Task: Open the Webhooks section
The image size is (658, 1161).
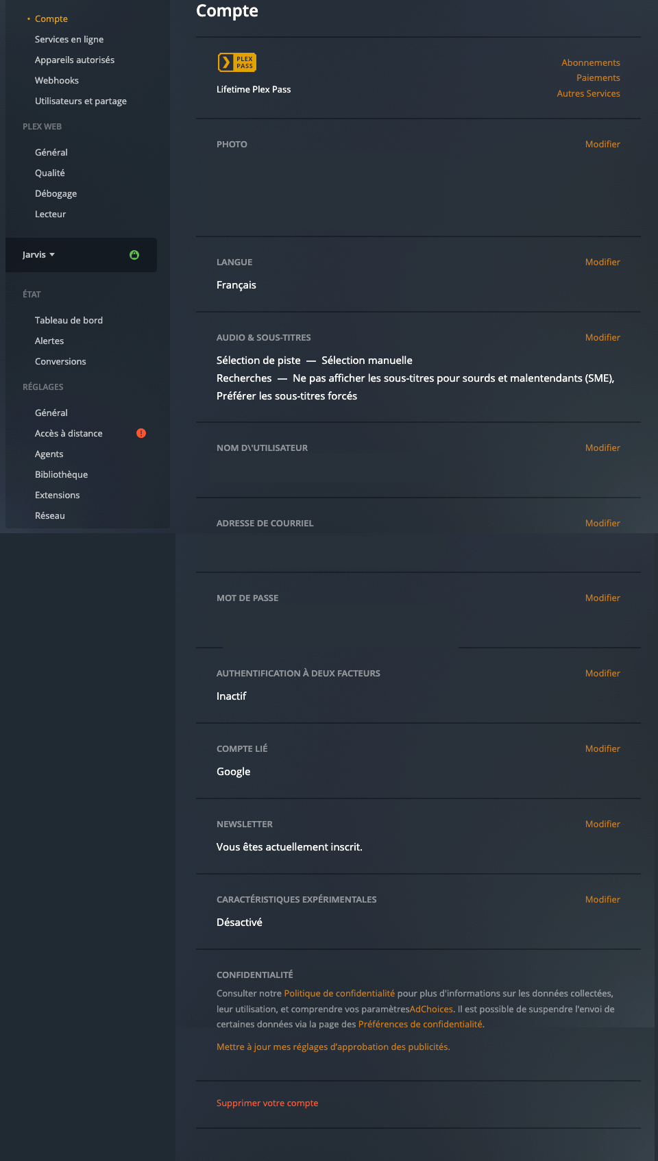Action: coord(57,80)
